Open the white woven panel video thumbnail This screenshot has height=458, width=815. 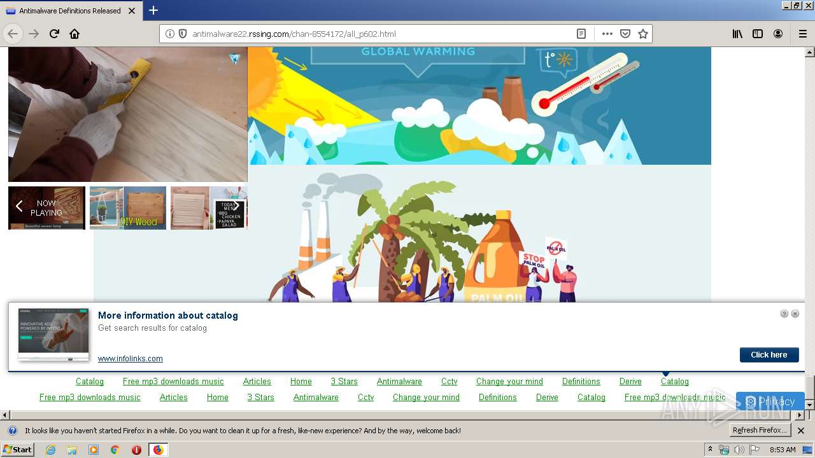(190, 208)
